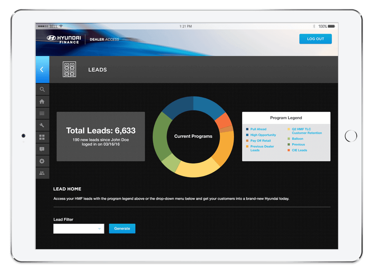Click the CIE Leads color swatch
The image size is (373, 275).
tap(289, 150)
